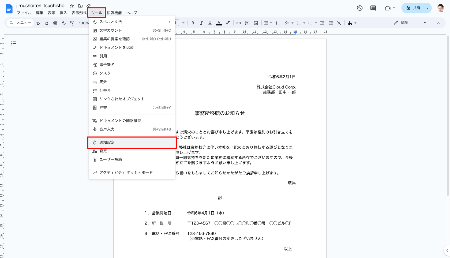Select ドキュメントの翻訳機能 menu item
Screen dimensions: 450x258
(x=132, y=121)
